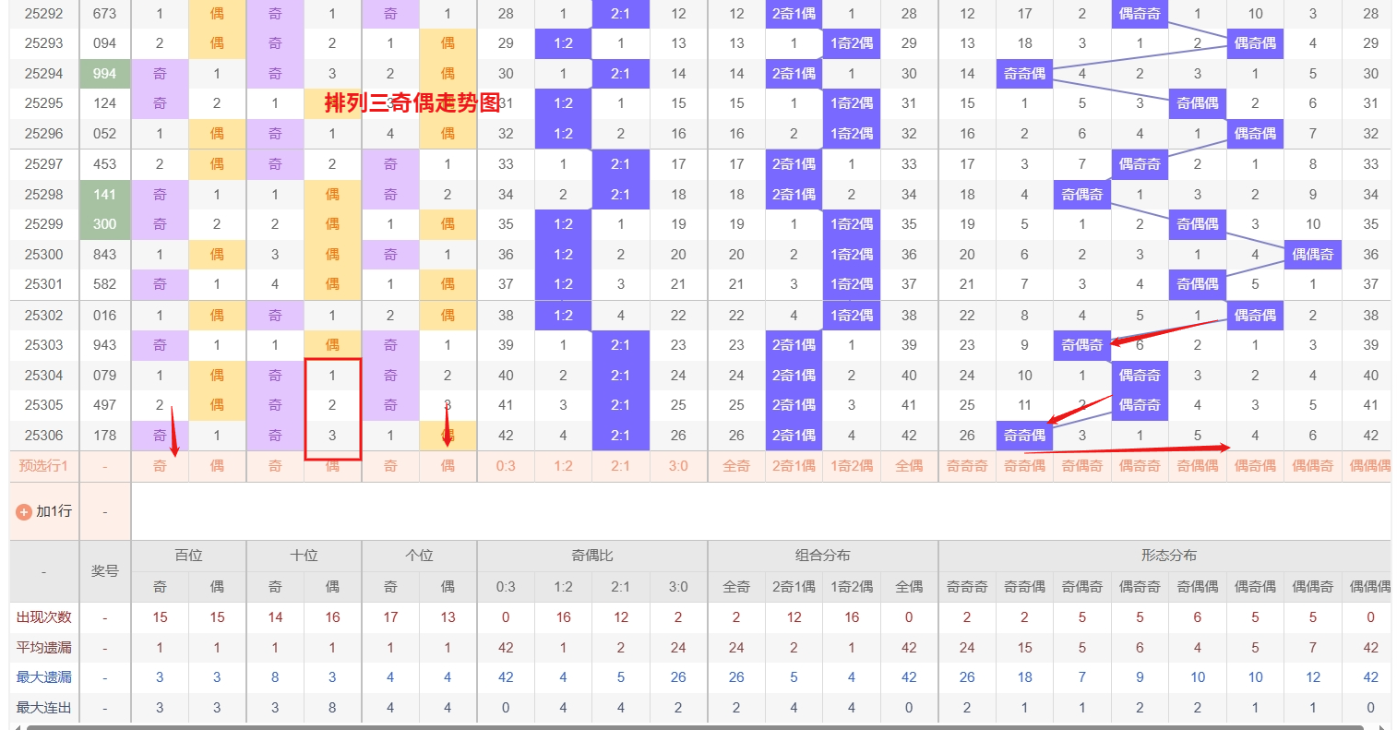The height and width of the screenshot is (730, 1397).
Task: Pick 全偶 in the 预选行1 row
Action: click(909, 466)
